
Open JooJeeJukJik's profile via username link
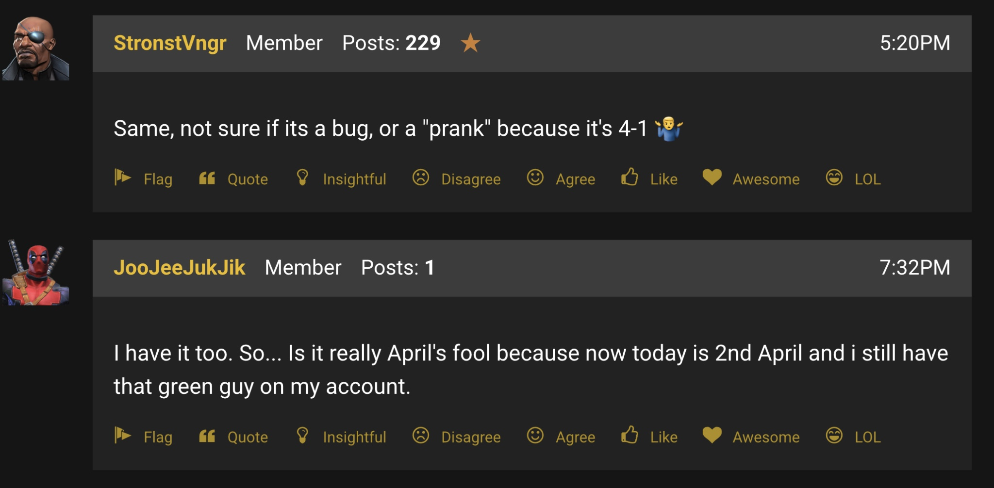click(x=180, y=268)
